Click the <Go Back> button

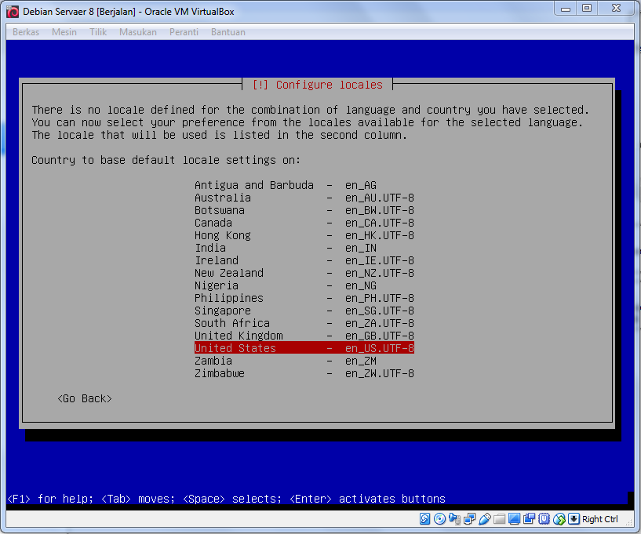(x=85, y=399)
